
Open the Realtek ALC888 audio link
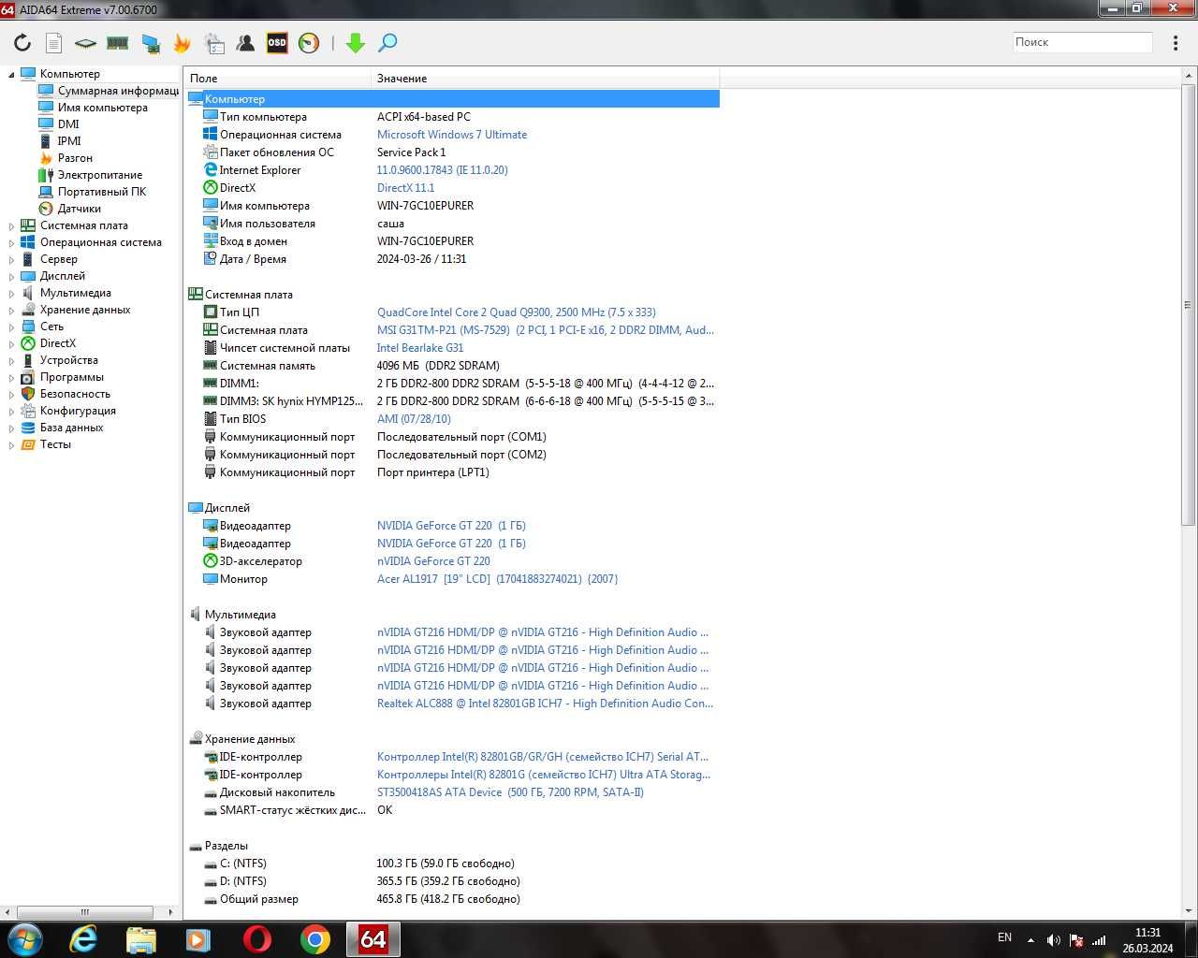coord(545,704)
